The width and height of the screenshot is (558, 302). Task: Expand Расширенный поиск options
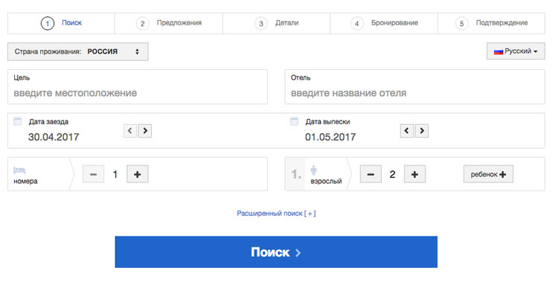(x=276, y=213)
